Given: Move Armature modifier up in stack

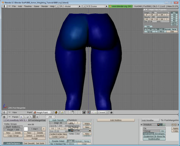Looking at the screenshot, I should 173,125.
